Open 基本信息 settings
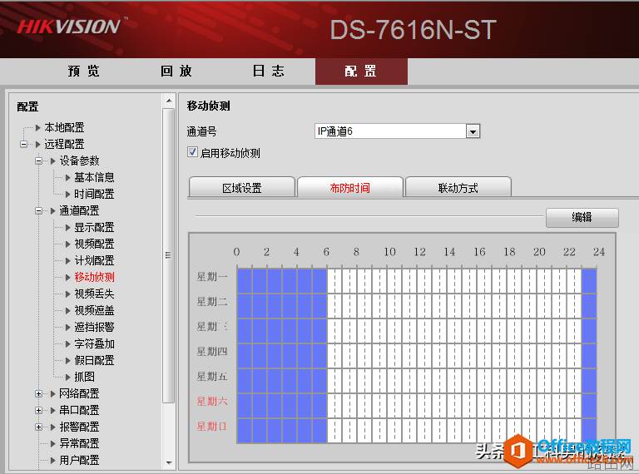The image size is (639, 474). click(x=94, y=178)
